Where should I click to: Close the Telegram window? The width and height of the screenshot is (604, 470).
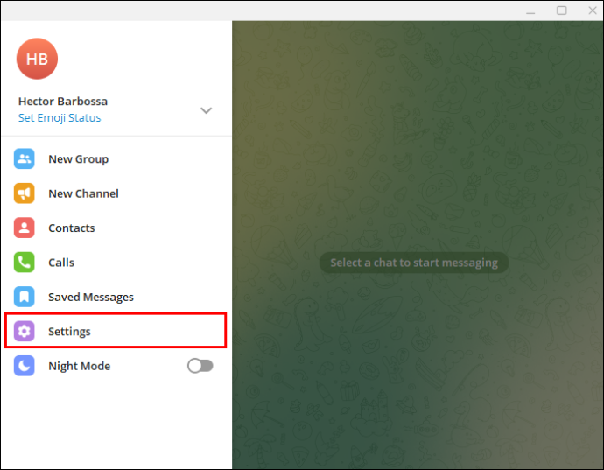point(593,11)
